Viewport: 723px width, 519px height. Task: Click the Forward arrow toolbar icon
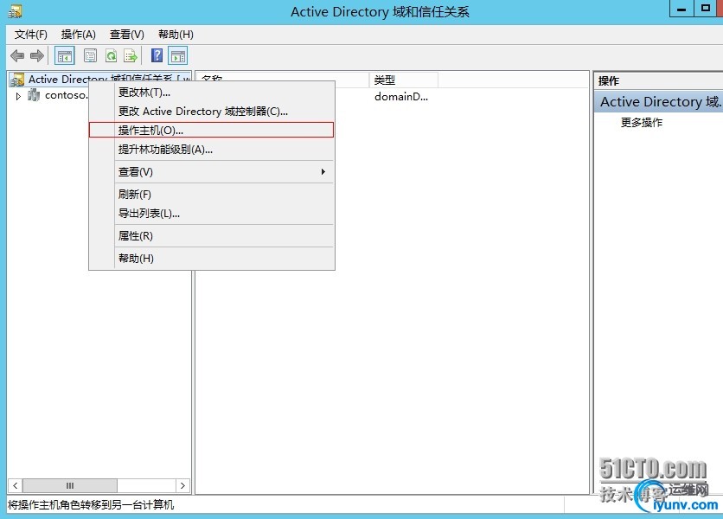coord(37,56)
